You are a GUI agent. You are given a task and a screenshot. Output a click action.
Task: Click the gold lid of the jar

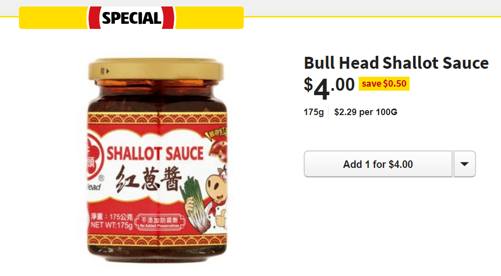pos(156,69)
